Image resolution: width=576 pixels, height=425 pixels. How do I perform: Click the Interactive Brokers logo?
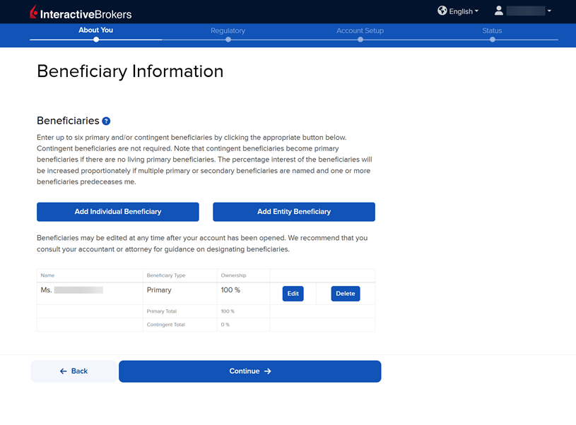click(81, 13)
